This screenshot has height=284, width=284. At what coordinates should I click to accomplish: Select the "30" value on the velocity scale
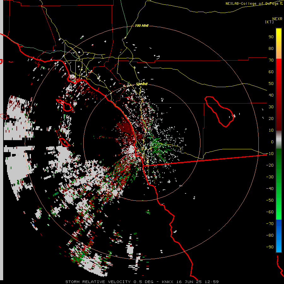pyautogui.click(x=271, y=107)
